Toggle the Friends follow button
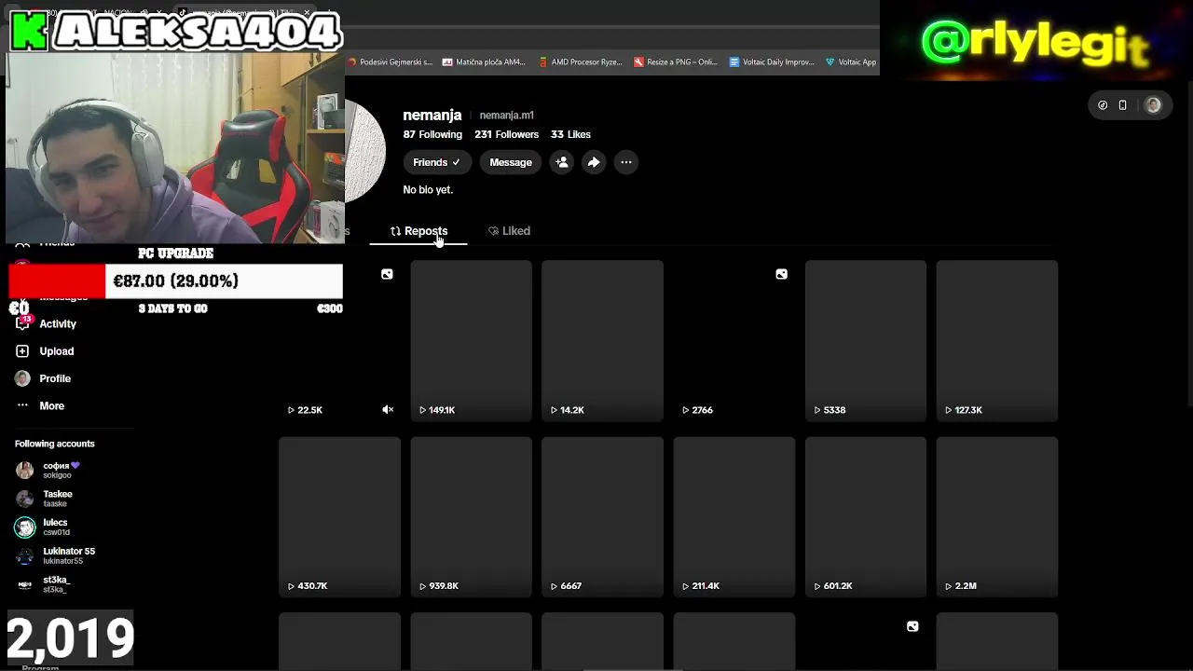 pyautogui.click(x=436, y=162)
